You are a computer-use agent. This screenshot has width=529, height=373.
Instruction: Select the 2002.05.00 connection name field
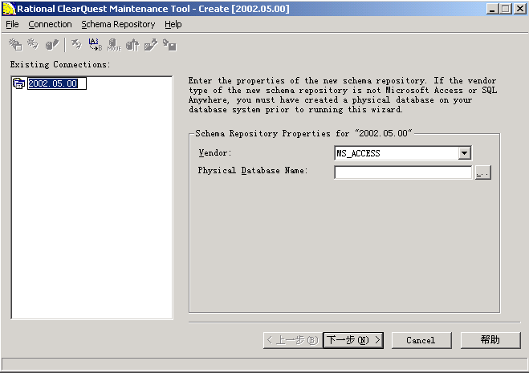pyautogui.click(x=57, y=83)
